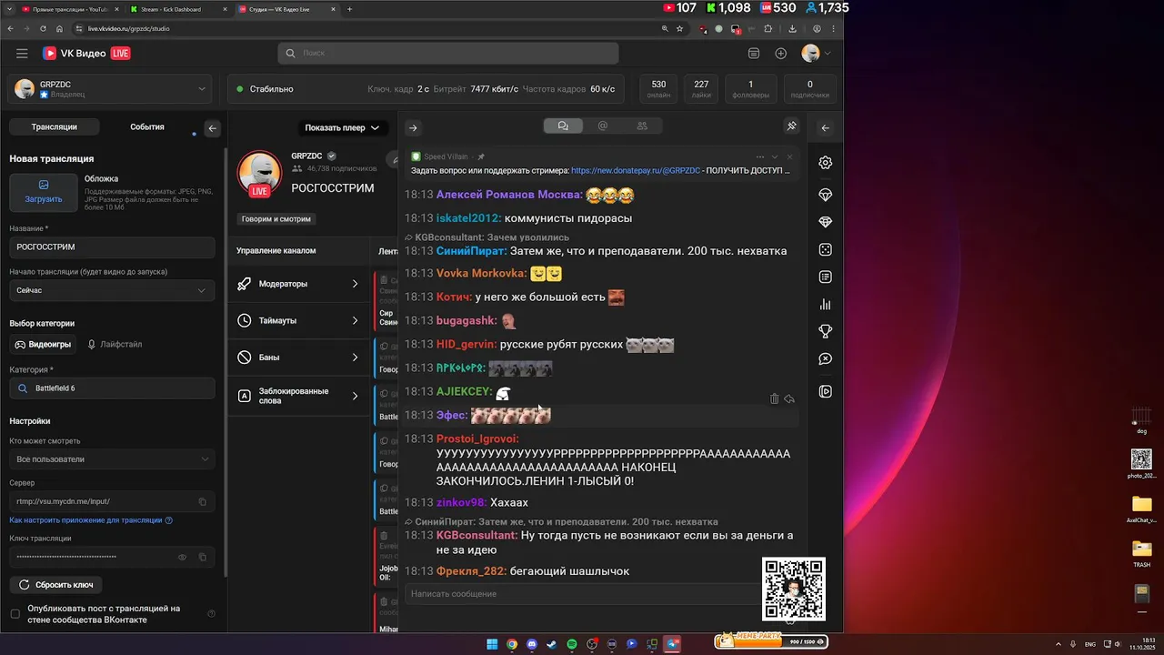Switch to the Трансляции tab

coord(54,127)
